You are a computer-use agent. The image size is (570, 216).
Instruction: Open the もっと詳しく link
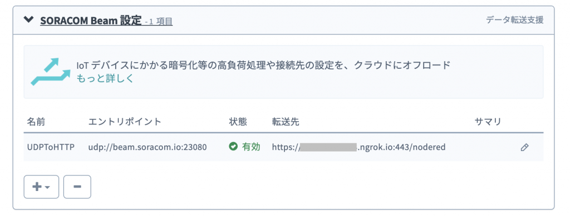pos(105,78)
